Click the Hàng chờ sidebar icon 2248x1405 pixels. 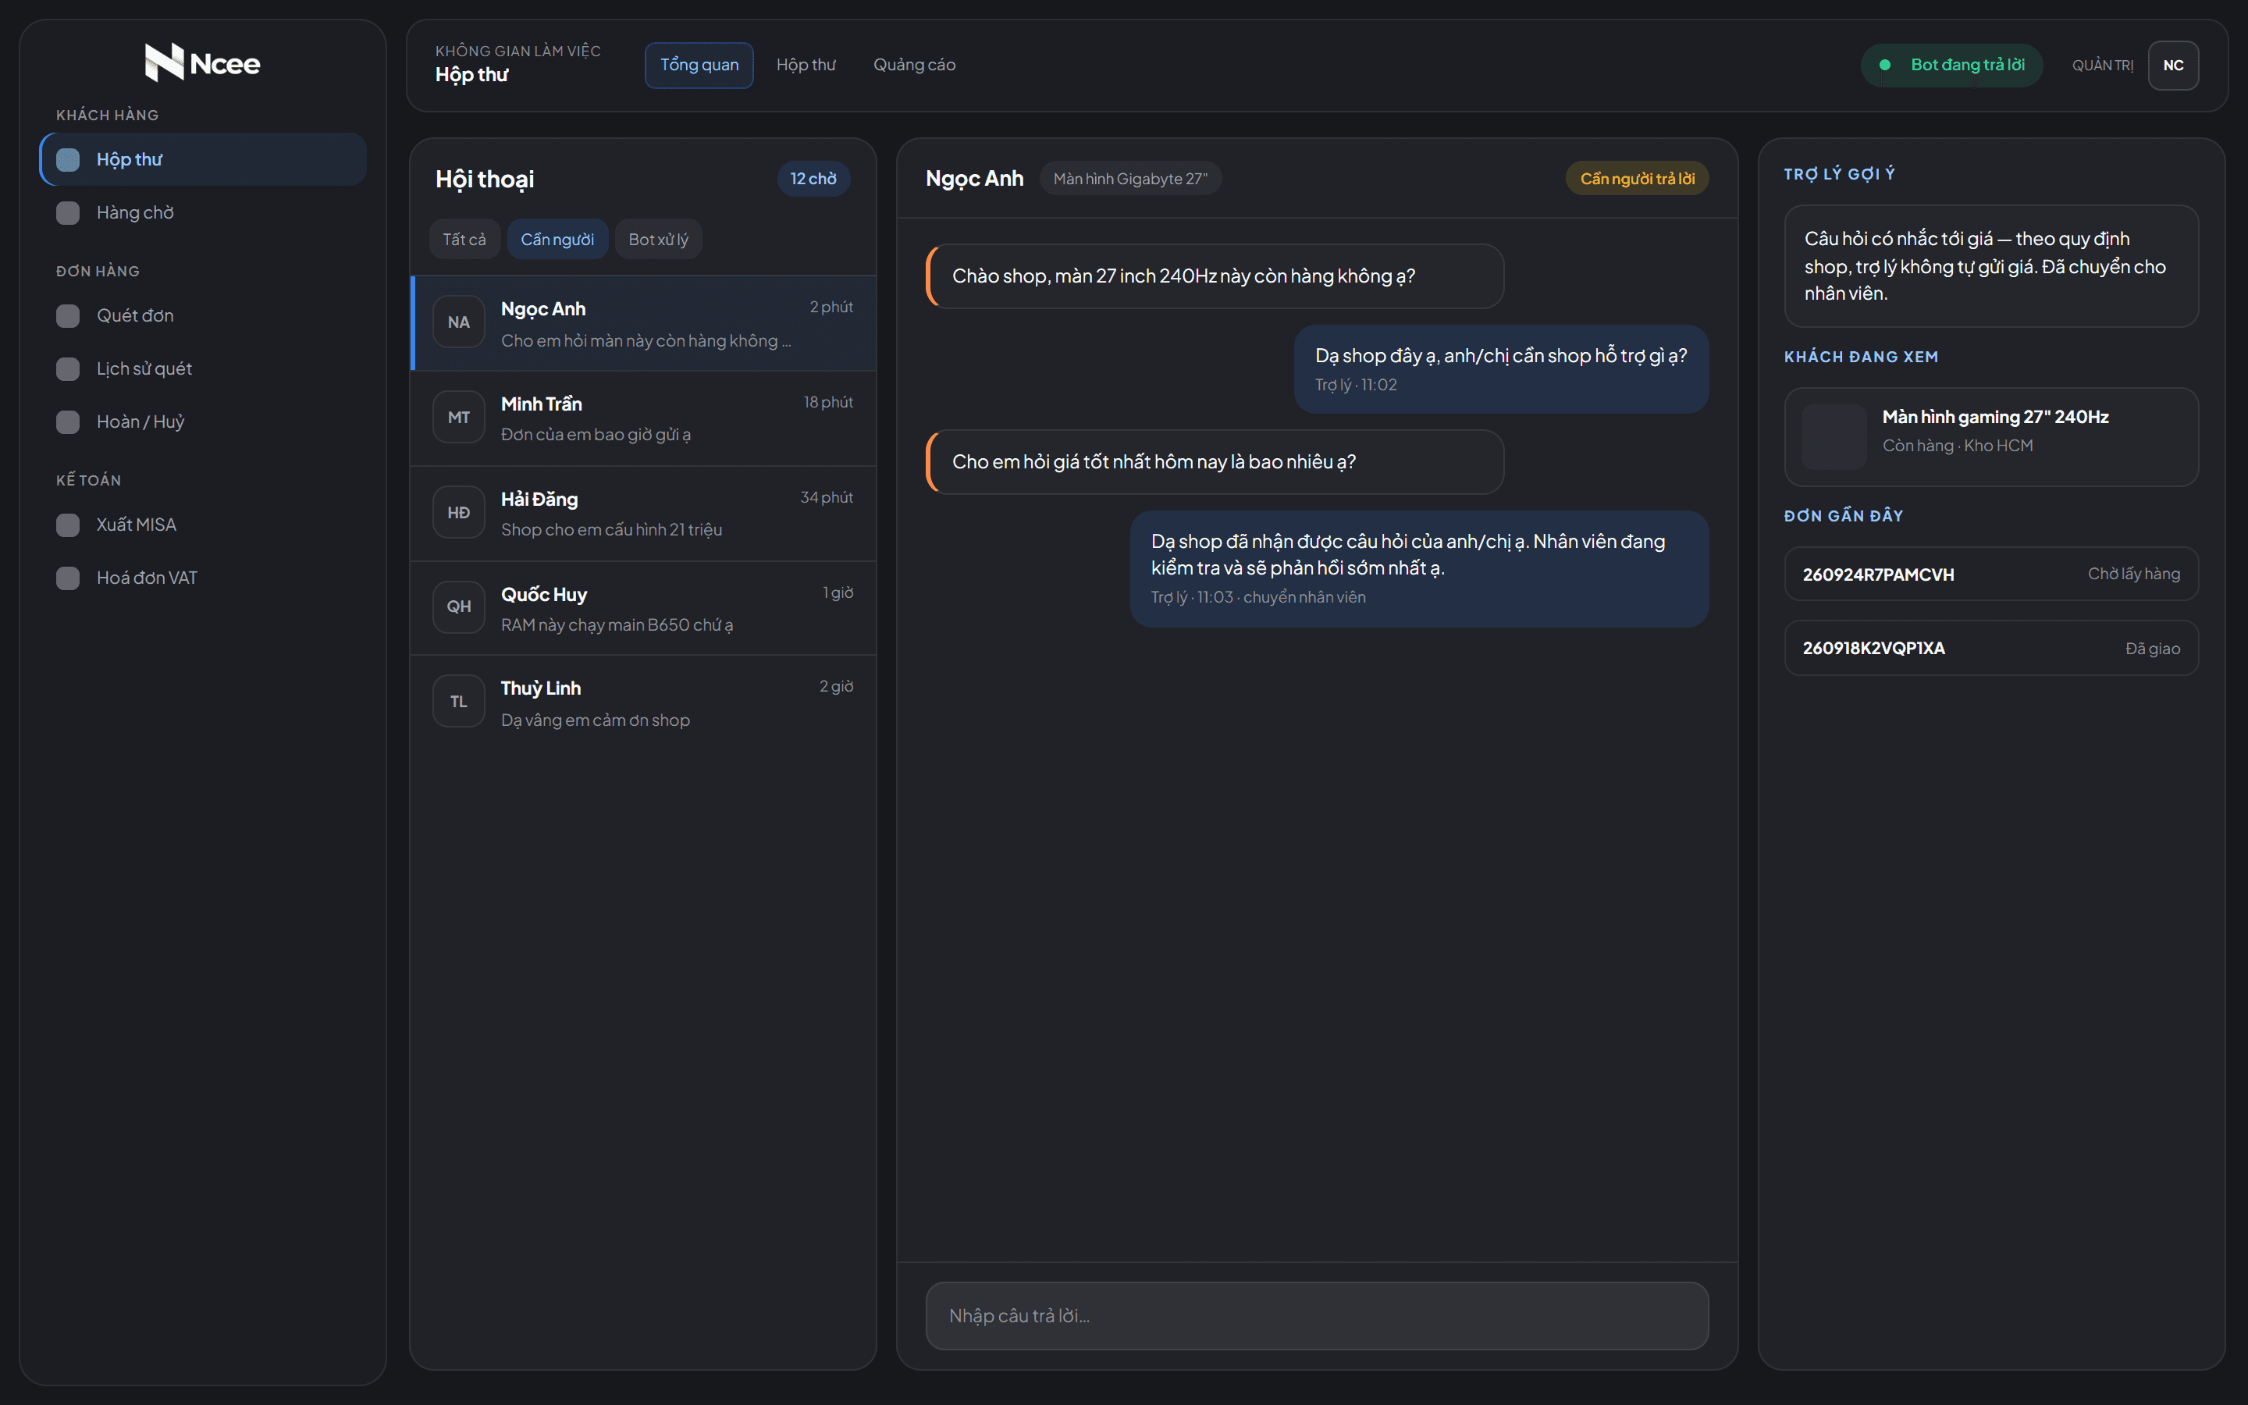point(68,213)
